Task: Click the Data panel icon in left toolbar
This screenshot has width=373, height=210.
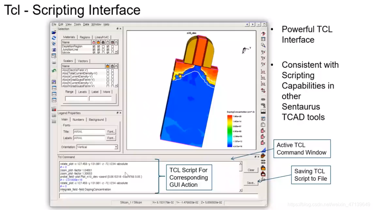Action: [x=54, y=94]
